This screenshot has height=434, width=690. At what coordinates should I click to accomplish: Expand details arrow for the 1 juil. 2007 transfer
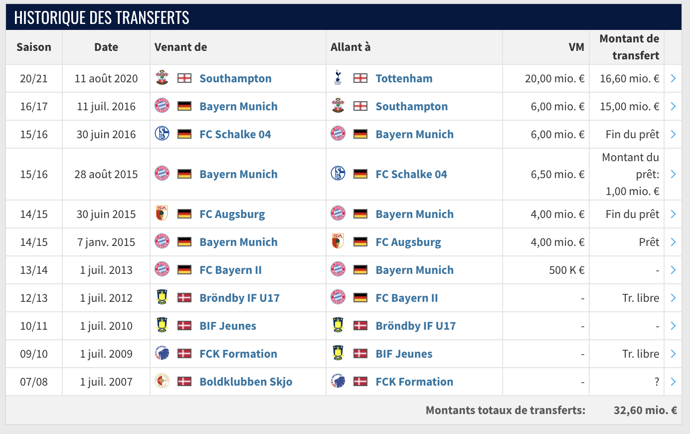point(673,382)
